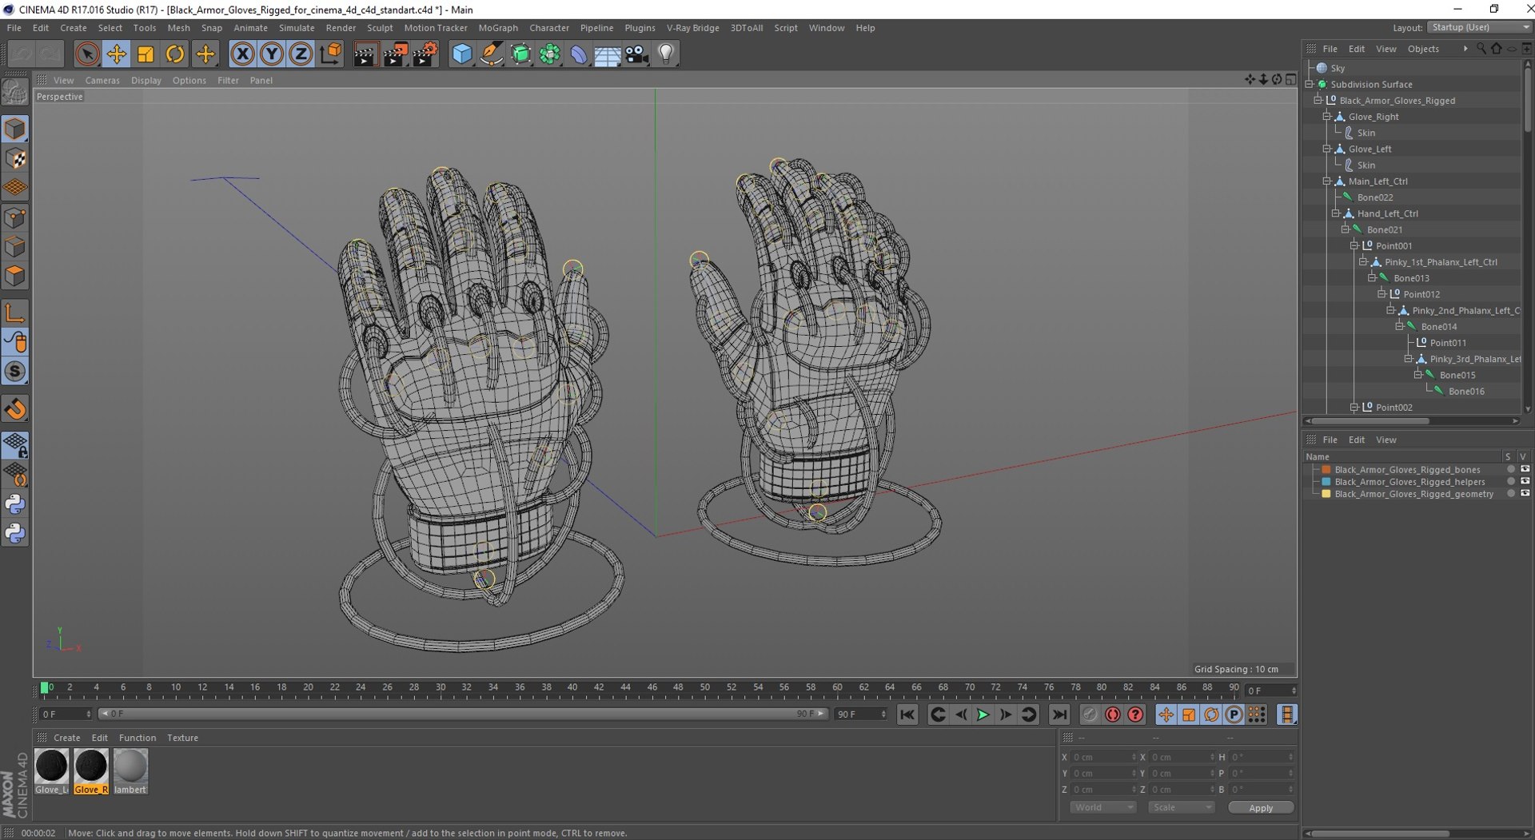Switch to Model mode
Image resolution: width=1535 pixels, height=840 pixels.
[15, 129]
